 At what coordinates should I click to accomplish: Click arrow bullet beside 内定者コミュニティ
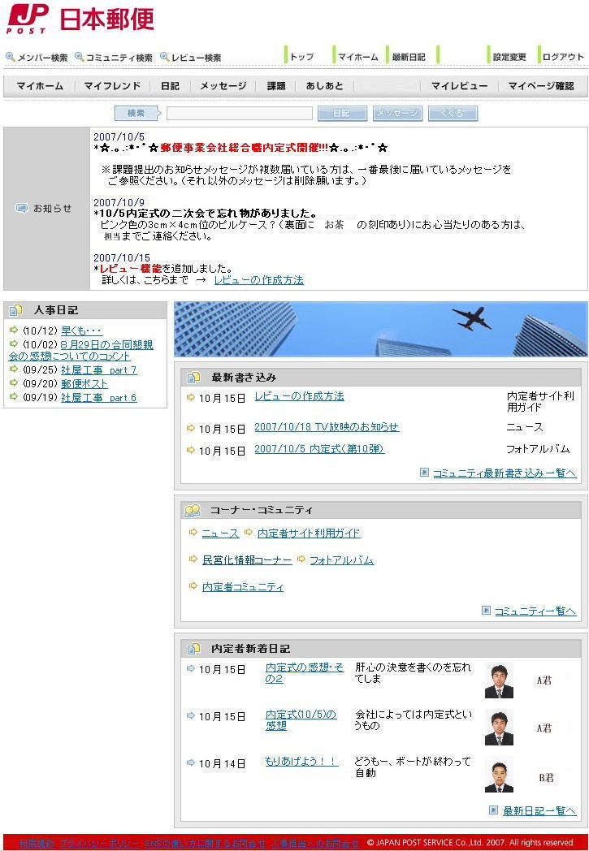(x=193, y=585)
